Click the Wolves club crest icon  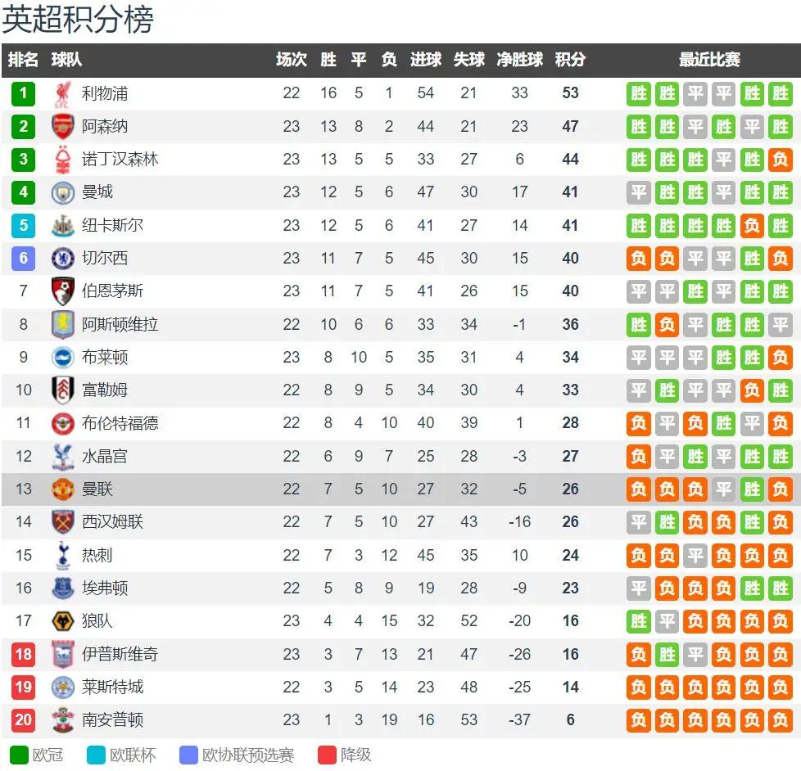[63, 621]
